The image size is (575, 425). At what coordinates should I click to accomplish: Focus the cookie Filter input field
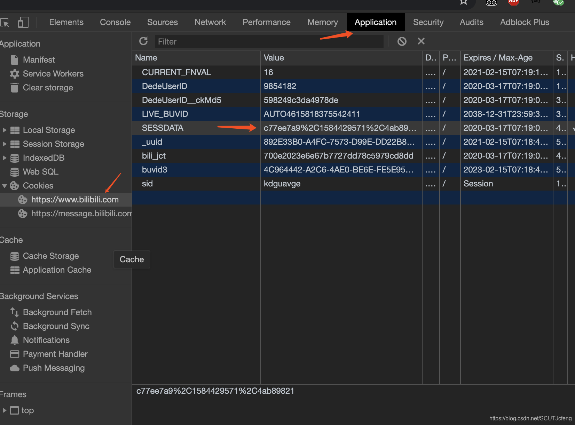click(x=269, y=41)
